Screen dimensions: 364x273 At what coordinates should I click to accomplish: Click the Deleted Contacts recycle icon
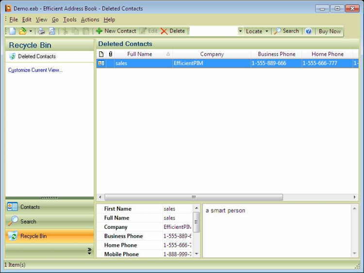[x=12, y=56]
